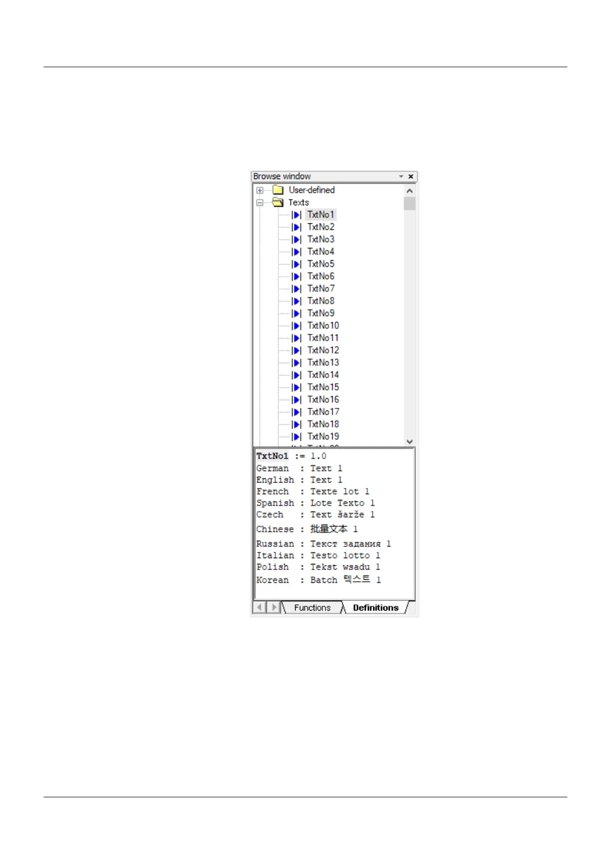The width and height of the screenshot is (611, 864).
Task: Click the blue arrow icon beside TxtNo19
Action: [x=296, y=437]
